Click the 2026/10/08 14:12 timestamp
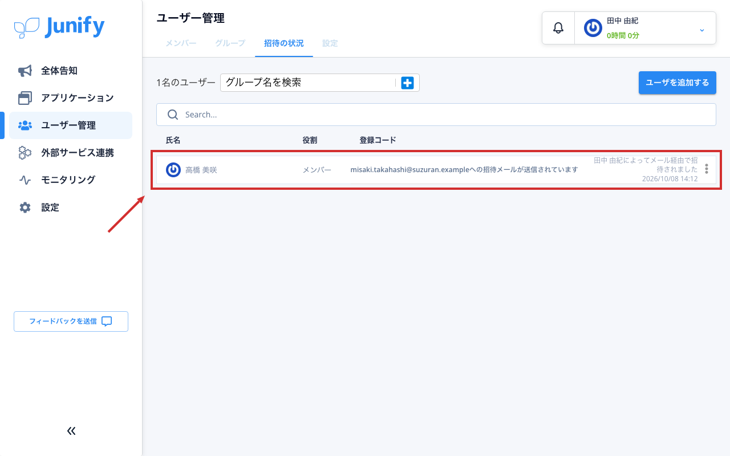 pos(670,179)
